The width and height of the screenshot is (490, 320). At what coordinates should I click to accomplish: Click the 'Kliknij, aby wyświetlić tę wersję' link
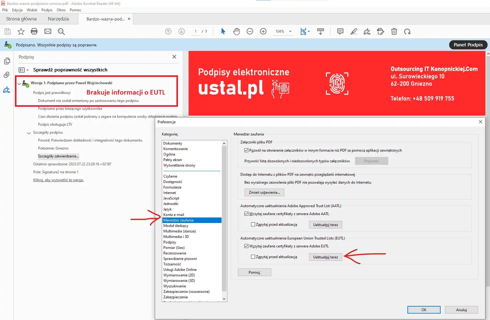pyautogui.click(x=59, y=180)
